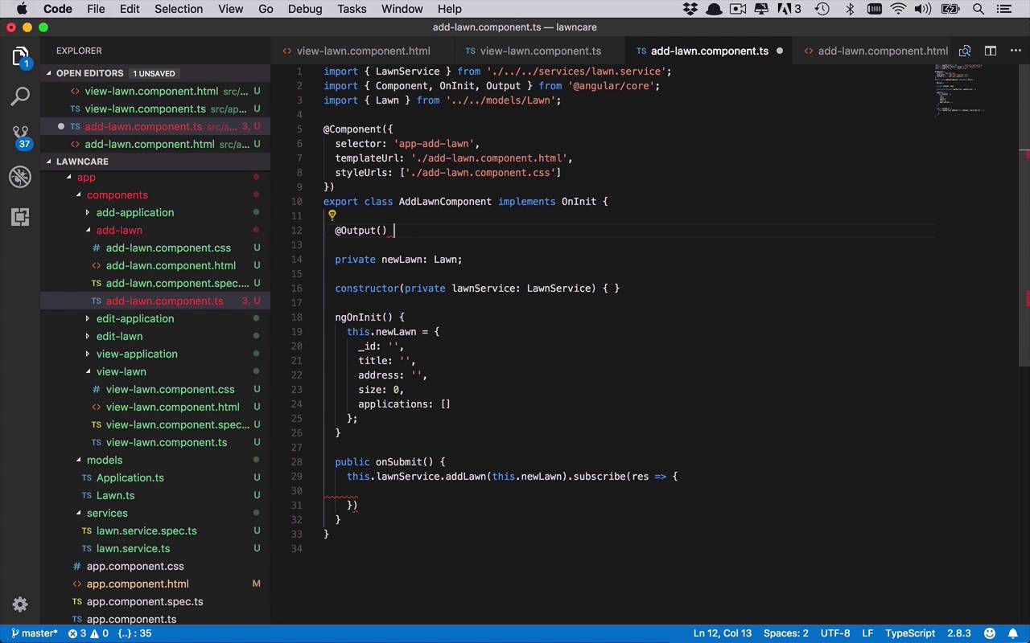Viewport: 1030px width, 643px height.
Task: Expand the edit-lawn folder
Action: [119, 336]
